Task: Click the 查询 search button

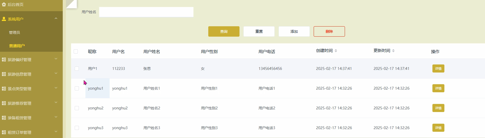Action: click(224, 31)
